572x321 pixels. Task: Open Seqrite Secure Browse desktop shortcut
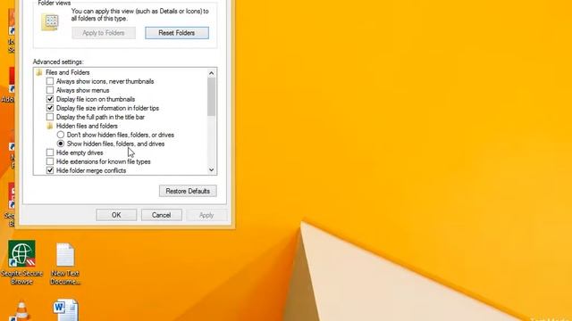[x=21, y=262]
